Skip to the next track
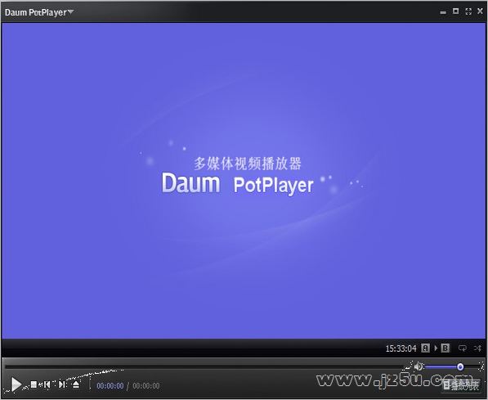This screenshot has width=488, height=400. [61, 384]
